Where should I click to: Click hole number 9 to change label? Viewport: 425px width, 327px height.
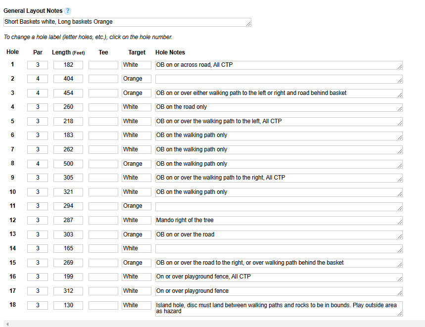(12, 177)
